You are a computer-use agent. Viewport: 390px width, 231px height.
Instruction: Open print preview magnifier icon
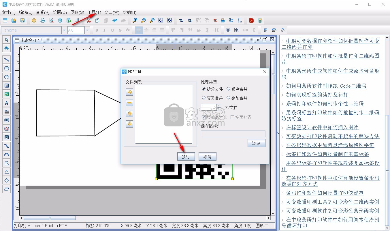pos(51,20)
